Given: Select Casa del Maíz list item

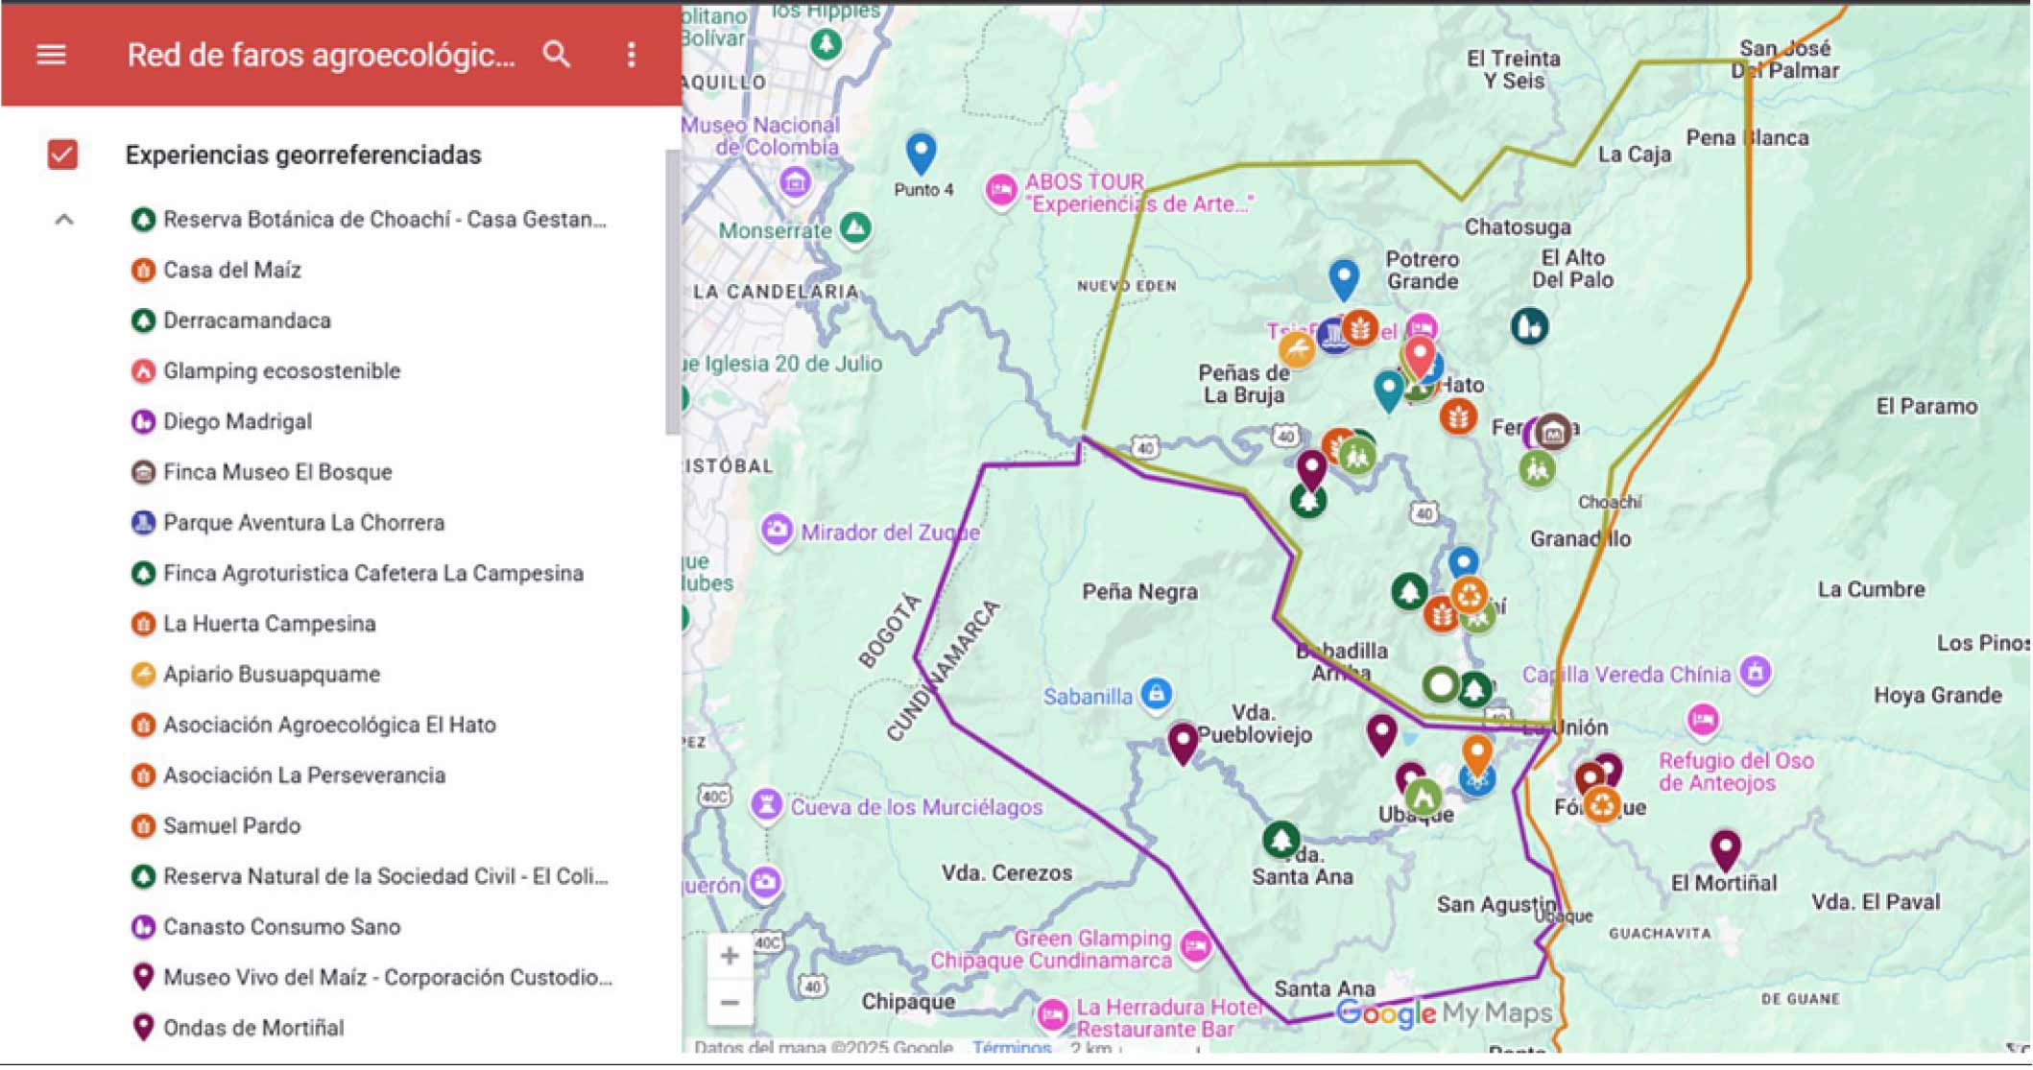Looking at the screenshot, I should pyautogui.click(x=231, y=271).
